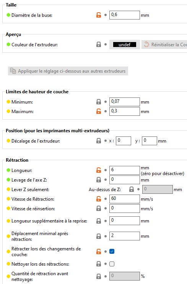
Task: Click the reset dot next to Vitesse de réinsertion
Action: pyautogui.click(x=106, y=208)
